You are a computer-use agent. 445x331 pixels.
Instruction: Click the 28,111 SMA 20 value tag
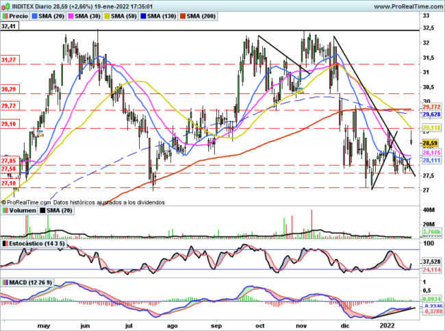pyautogui.click(x=431, y=160)
